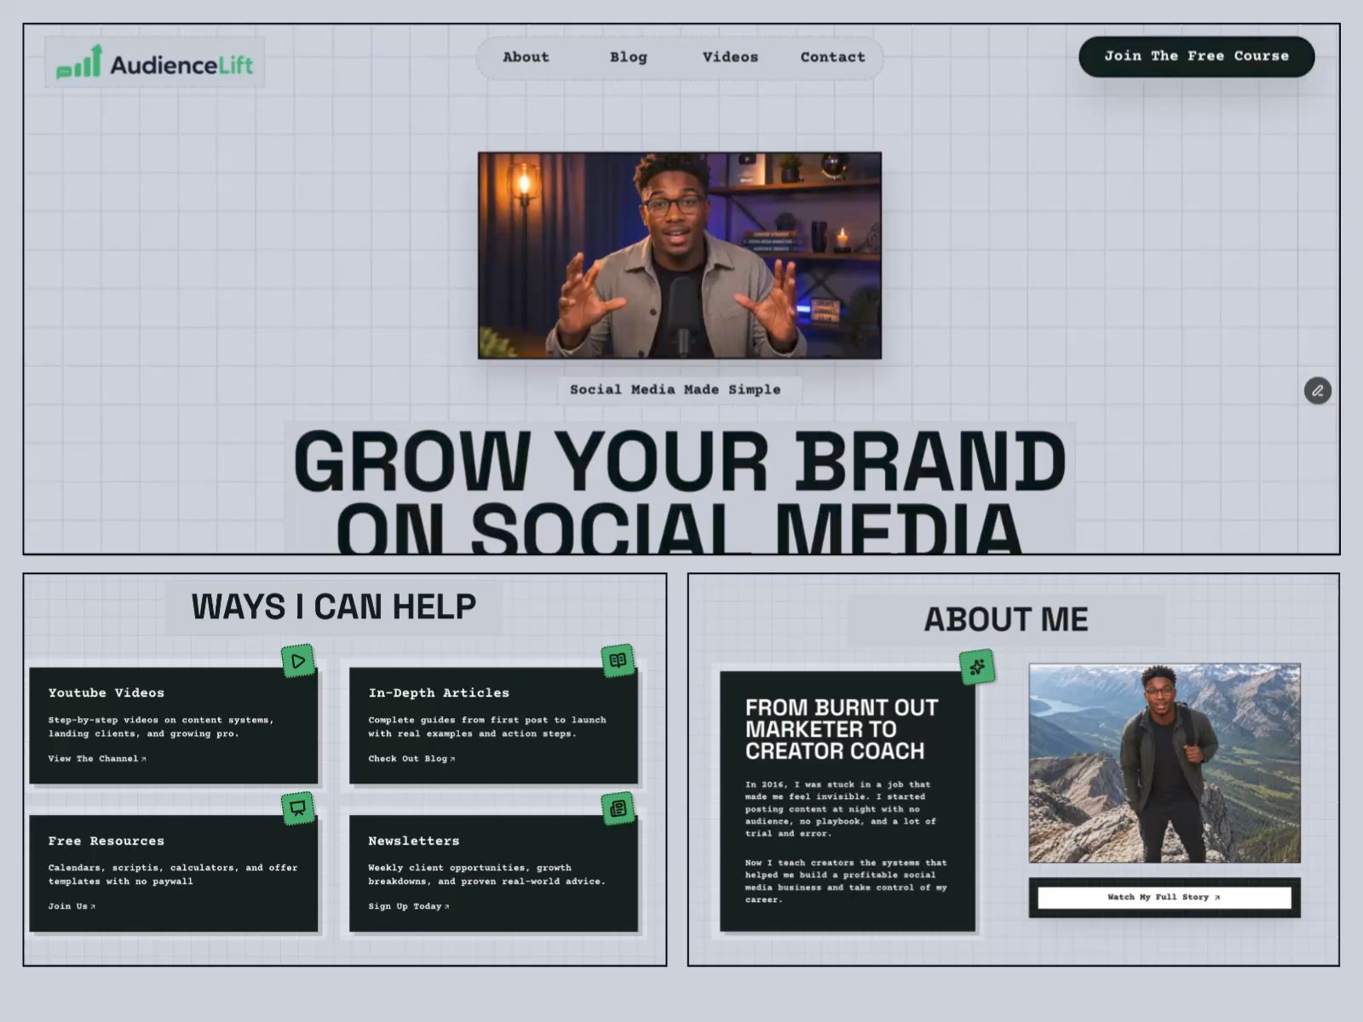
Task: Click the Social Media Made Simple tagline
Action: click(x=676, y=389)
